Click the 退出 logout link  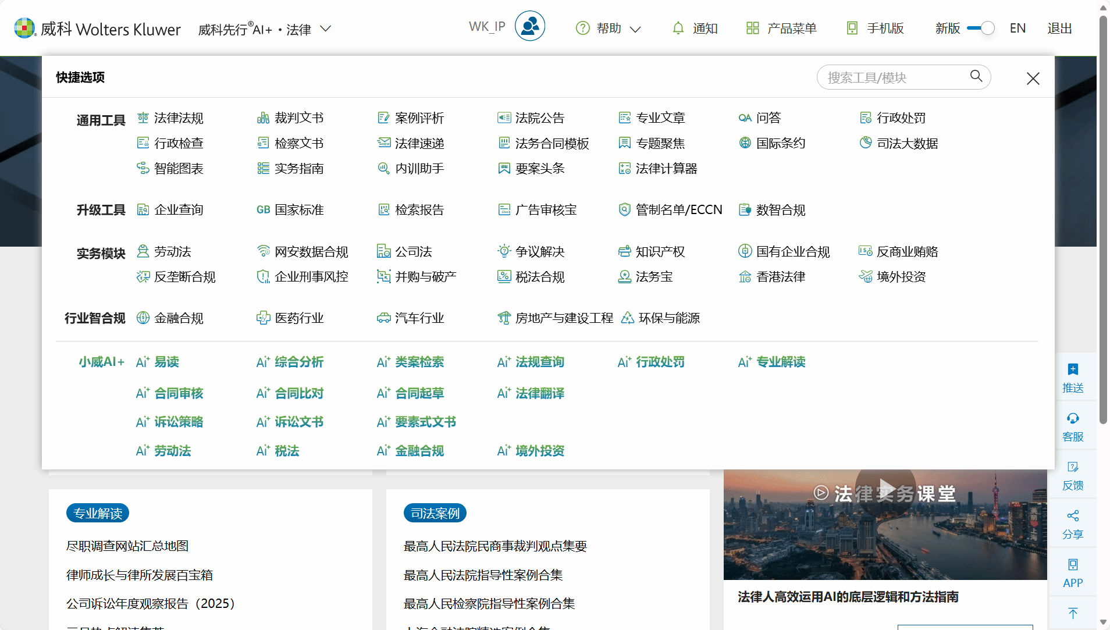pyautogui.click(x=1059, y=28)
